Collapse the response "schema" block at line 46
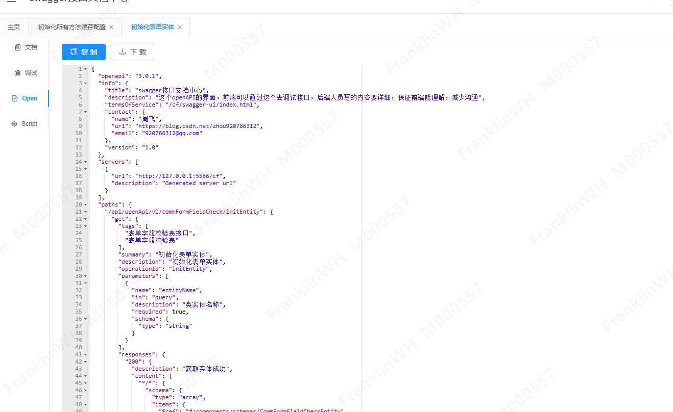This screenshot has width=673, height=412. (x=86, y=390)
